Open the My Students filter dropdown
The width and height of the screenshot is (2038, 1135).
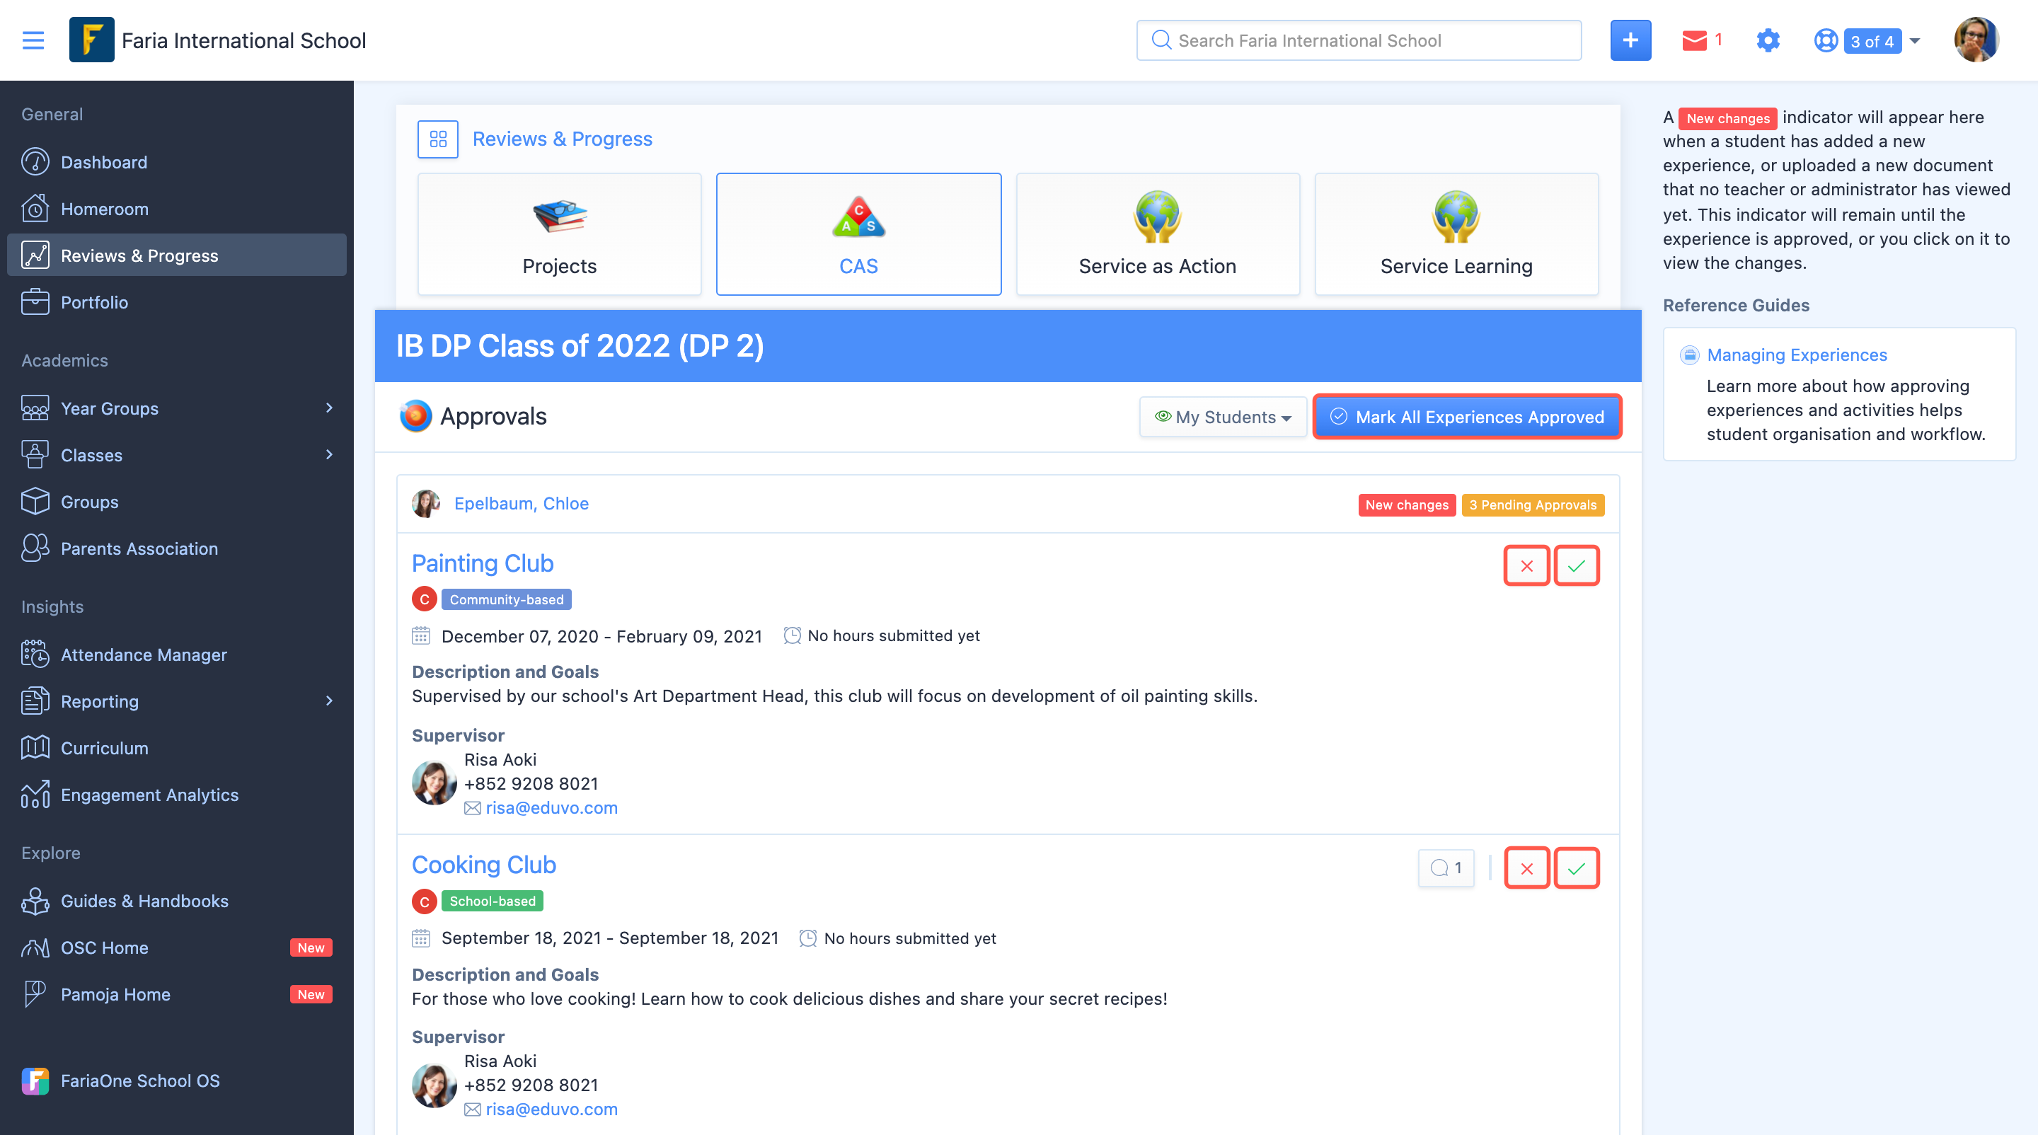[1222, 417]
